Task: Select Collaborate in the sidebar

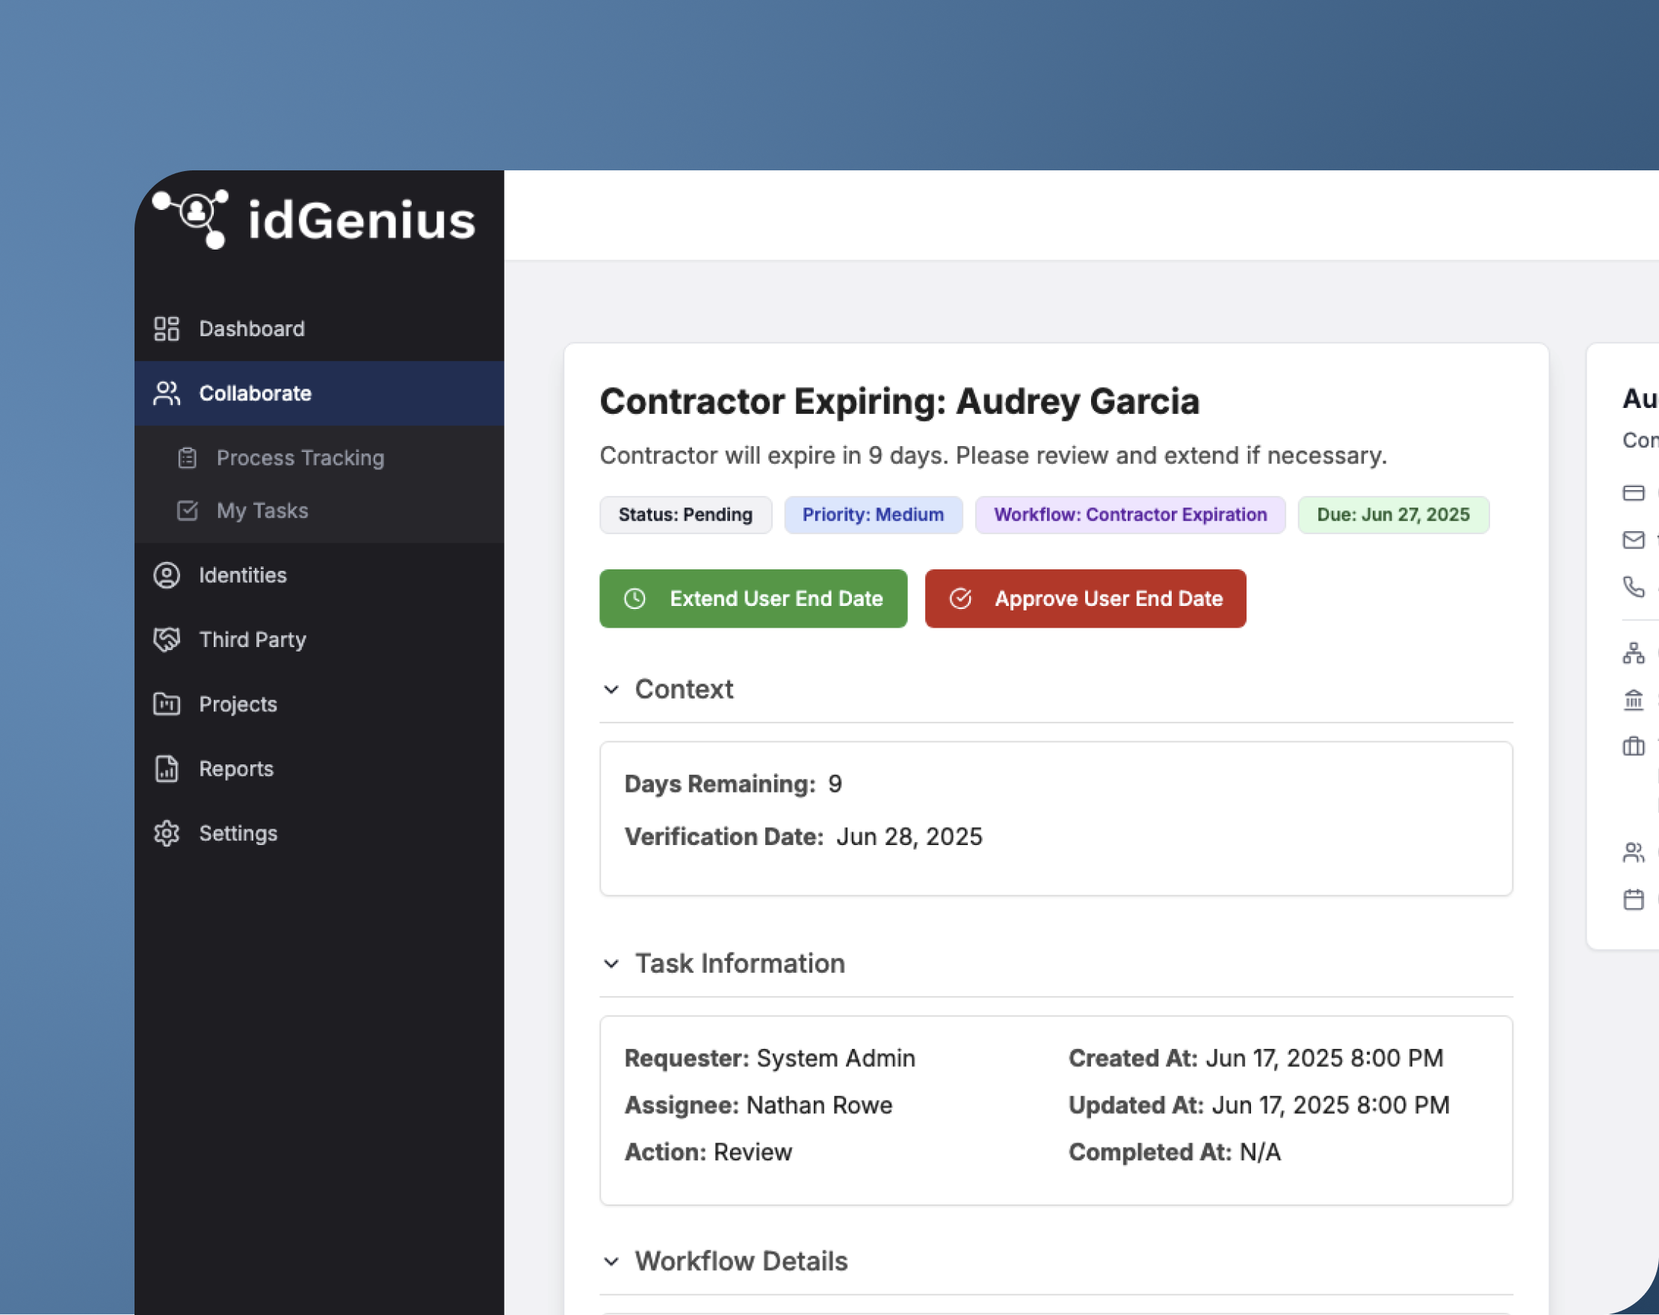Action: click(319, 393)
